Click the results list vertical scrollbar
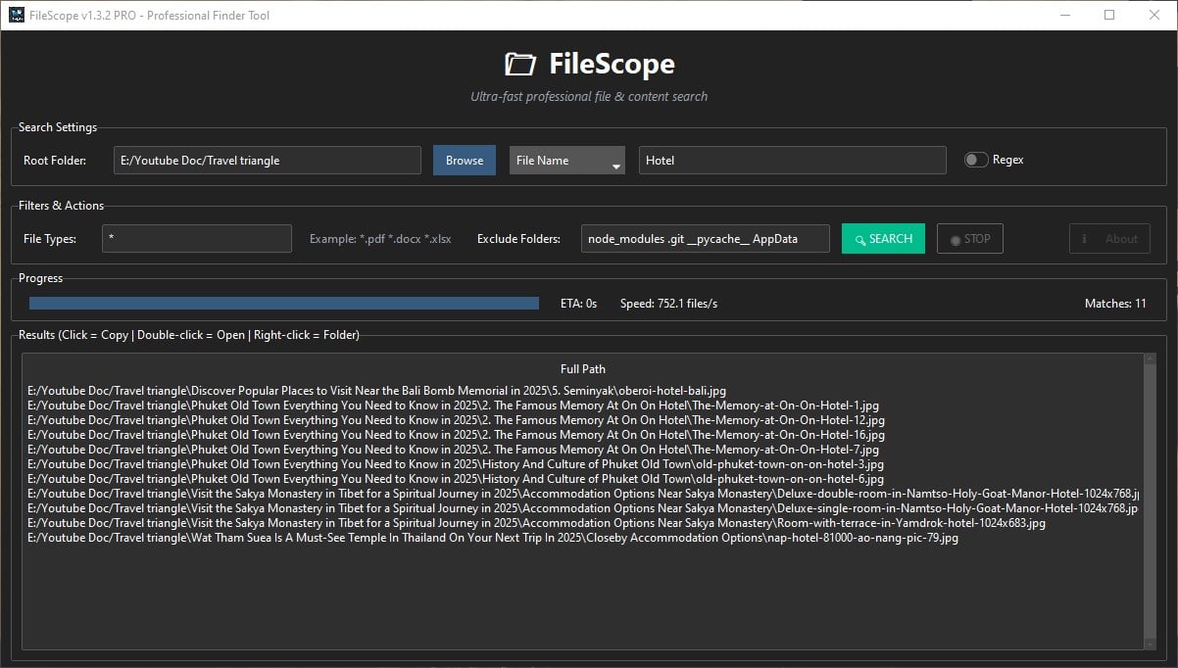This screenshot has width=1178, height=668. (x=1150, y=500)
